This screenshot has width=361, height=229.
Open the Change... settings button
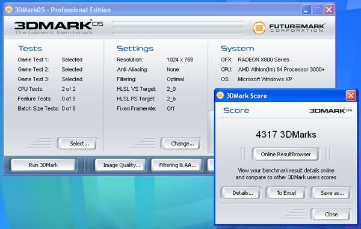point(180,144)
